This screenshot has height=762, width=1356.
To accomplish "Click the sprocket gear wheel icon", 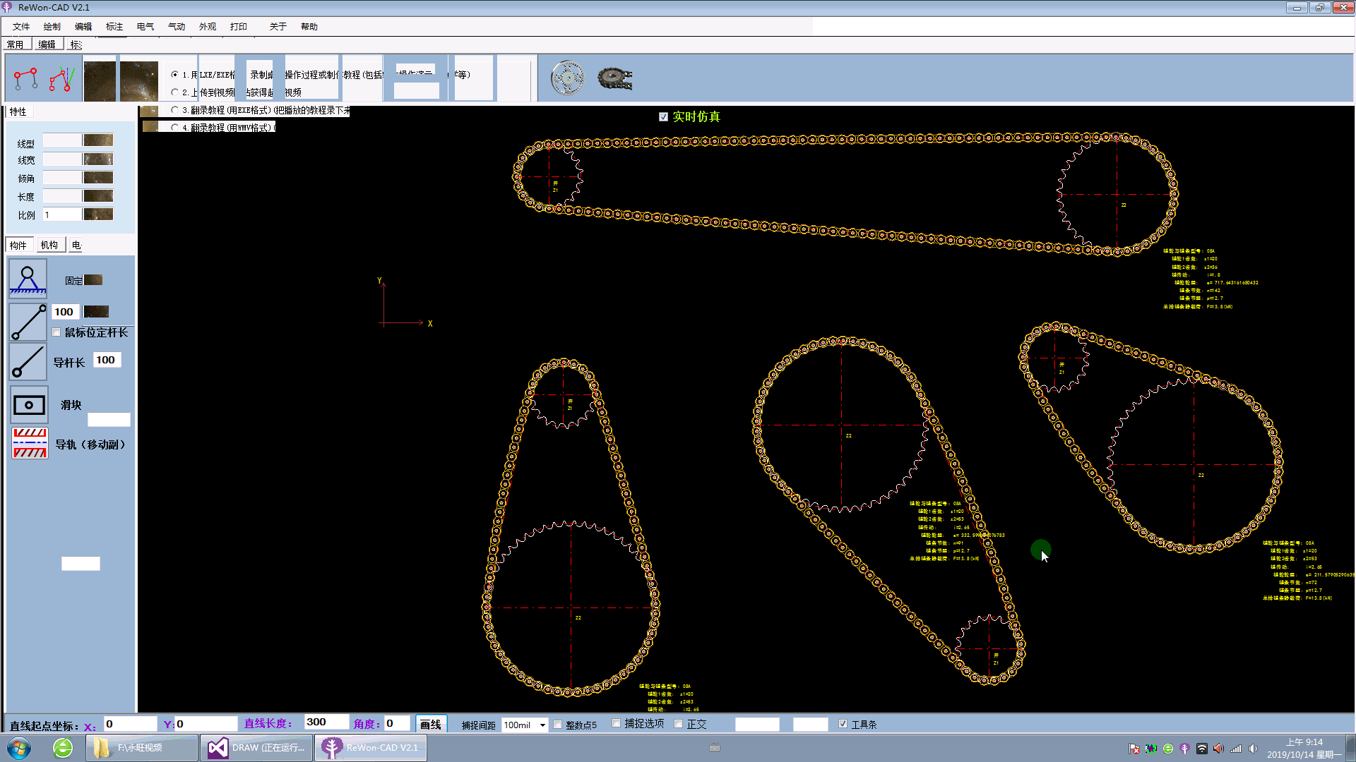I will 567,78.
